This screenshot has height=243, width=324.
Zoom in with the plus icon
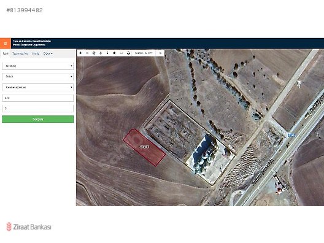pos(80,53)
